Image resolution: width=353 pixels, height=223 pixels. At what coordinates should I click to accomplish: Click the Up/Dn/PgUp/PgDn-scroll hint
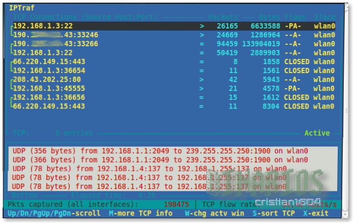point(53,214)
